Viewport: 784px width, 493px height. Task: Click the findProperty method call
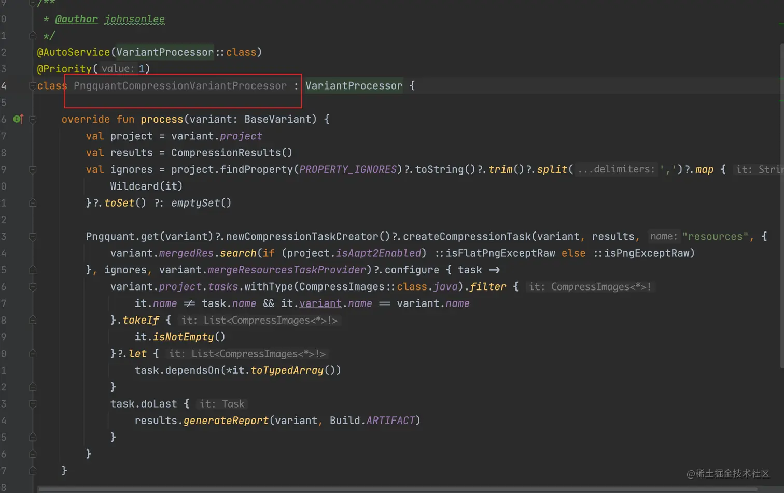256,169
